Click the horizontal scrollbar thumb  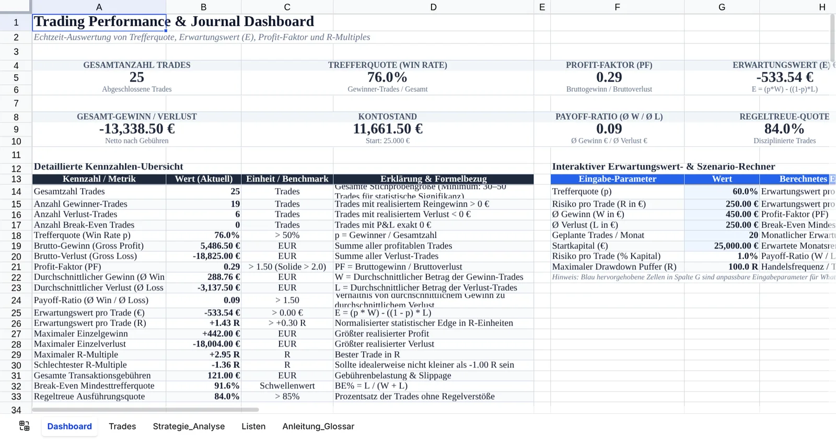(x=145, y=410)
